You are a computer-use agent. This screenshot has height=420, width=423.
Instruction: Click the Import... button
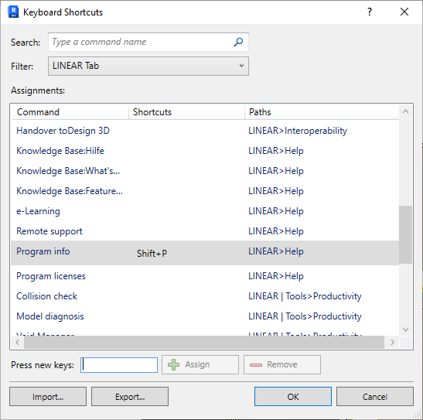click(x=48, y=397)
